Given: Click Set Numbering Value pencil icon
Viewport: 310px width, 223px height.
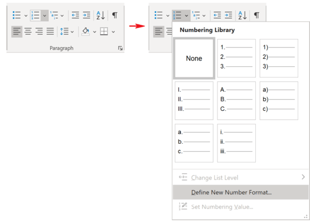Looking at the screenshot, I should 183,206.
